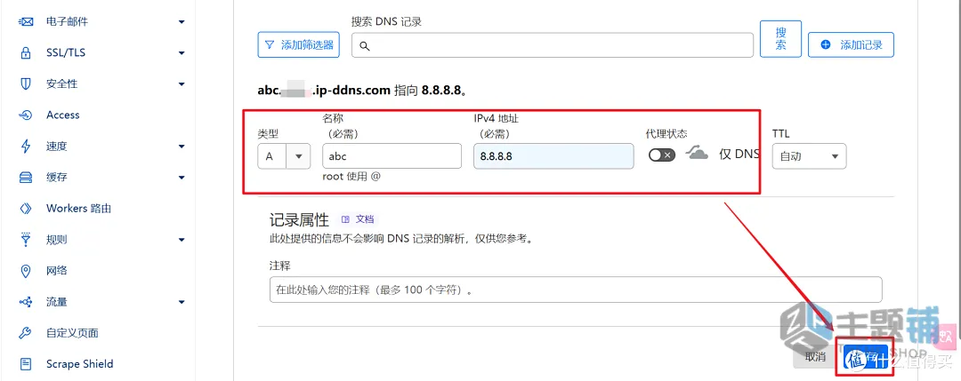Click the Access icon in sidebar
The image size is (961, 381).
tap(26, 115)
